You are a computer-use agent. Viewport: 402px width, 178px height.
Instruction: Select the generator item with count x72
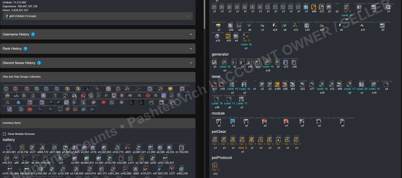point(285,62)
